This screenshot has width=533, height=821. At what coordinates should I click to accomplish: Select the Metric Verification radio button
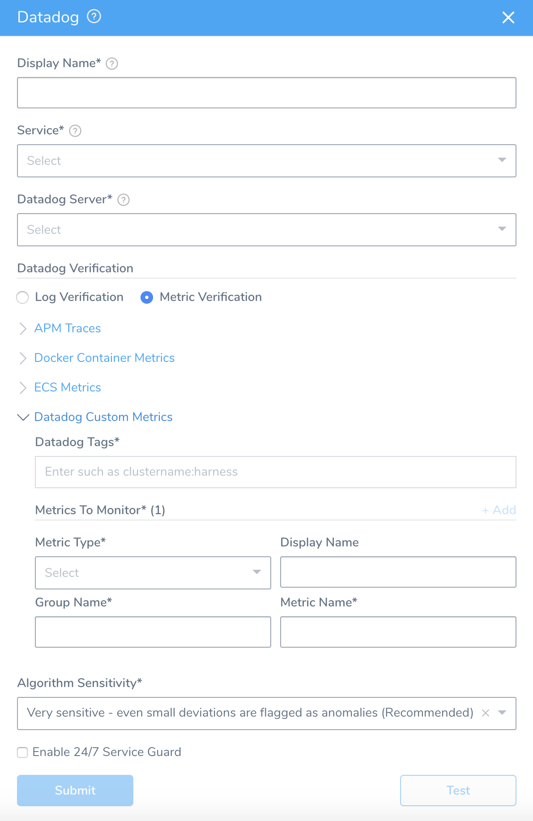coord(147,297)
